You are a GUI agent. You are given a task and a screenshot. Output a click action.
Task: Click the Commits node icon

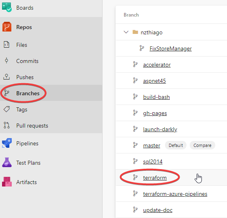pos(6,61)
